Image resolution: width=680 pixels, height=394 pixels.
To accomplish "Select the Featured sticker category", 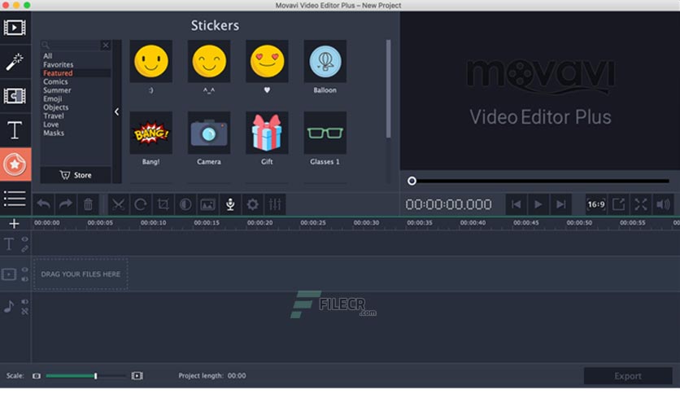I will tap(58, 73).
